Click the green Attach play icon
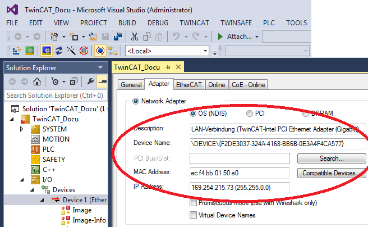This screenshot has width=368, height=227. point(220,37)
